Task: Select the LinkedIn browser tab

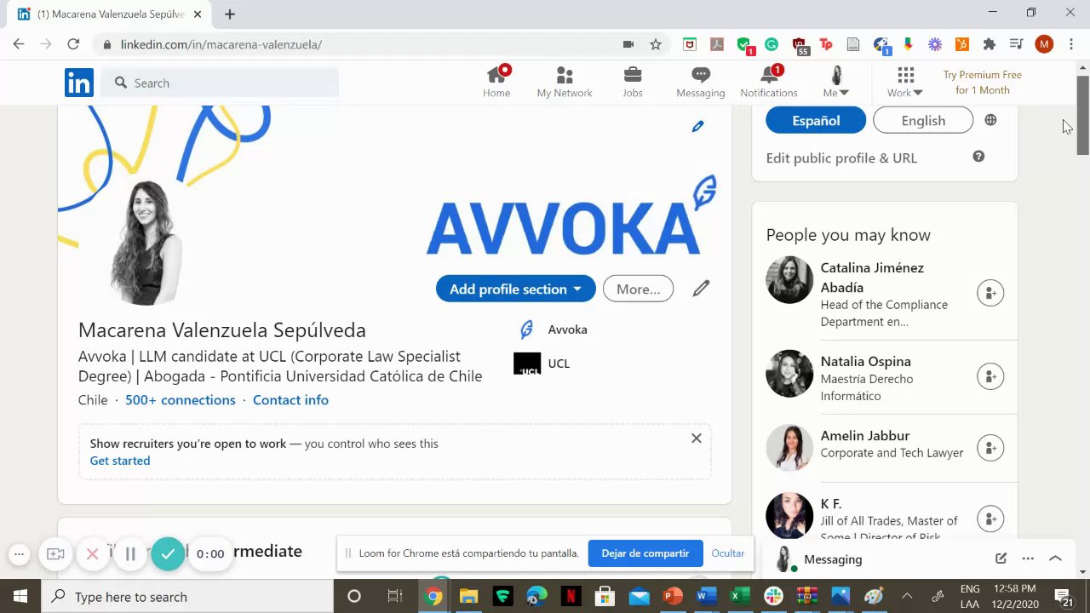Action: click(x=112, y=14)
